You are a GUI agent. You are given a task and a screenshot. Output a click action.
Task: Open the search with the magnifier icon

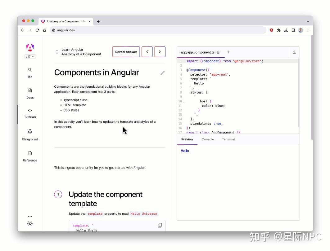coord(30,70)
